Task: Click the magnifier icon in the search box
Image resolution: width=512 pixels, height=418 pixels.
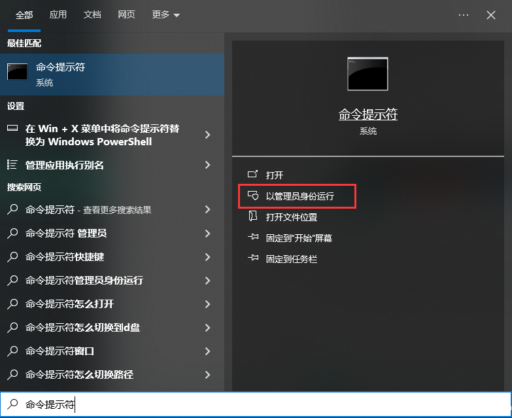Action: [x=12, y=404]
